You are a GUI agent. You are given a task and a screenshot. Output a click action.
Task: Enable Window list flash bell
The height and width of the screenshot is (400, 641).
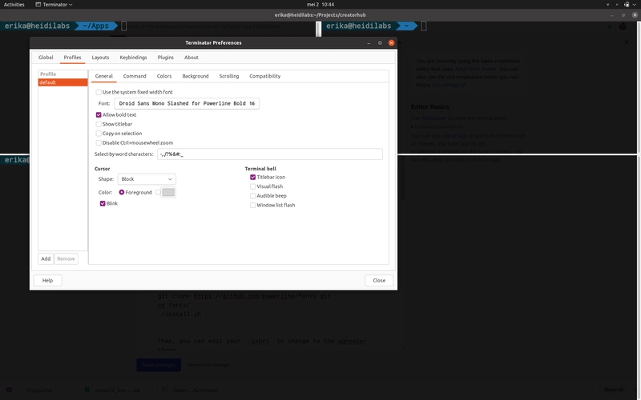point(252,206)
